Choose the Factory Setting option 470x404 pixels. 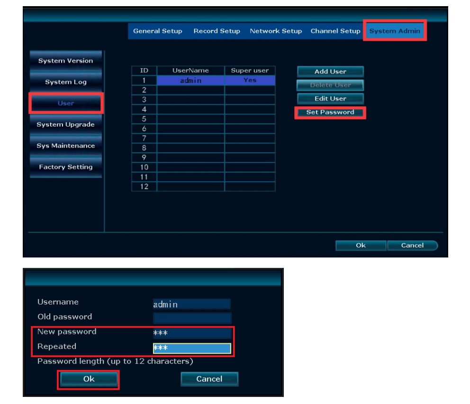click(x=66, y=167)
